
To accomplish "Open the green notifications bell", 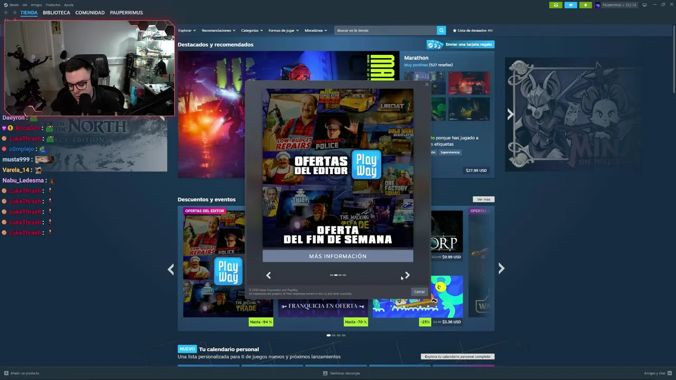I will pyautogui.click(x=585, y=5).
